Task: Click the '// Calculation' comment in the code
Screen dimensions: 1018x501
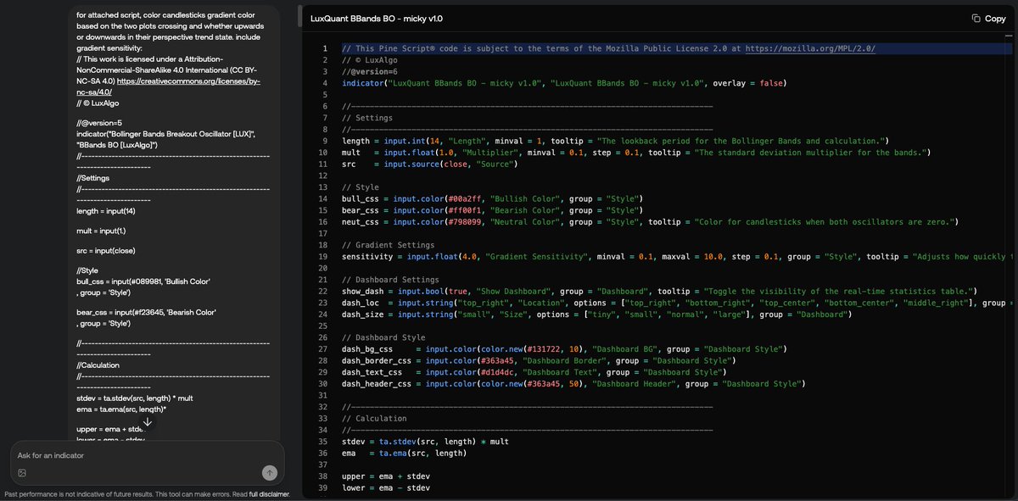Action: (374, 419)
